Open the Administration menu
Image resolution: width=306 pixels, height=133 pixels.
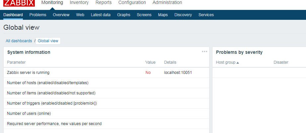coord(167,3)
